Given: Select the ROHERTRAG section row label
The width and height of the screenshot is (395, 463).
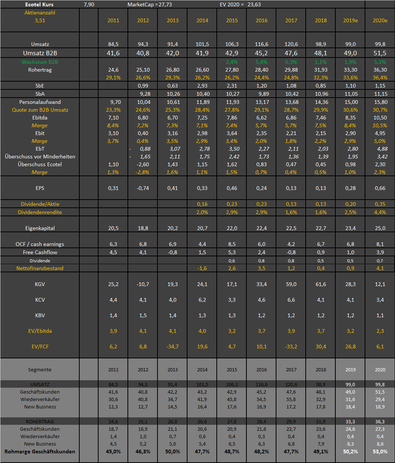Looking at the screenshot, I should tap(40, 421).
